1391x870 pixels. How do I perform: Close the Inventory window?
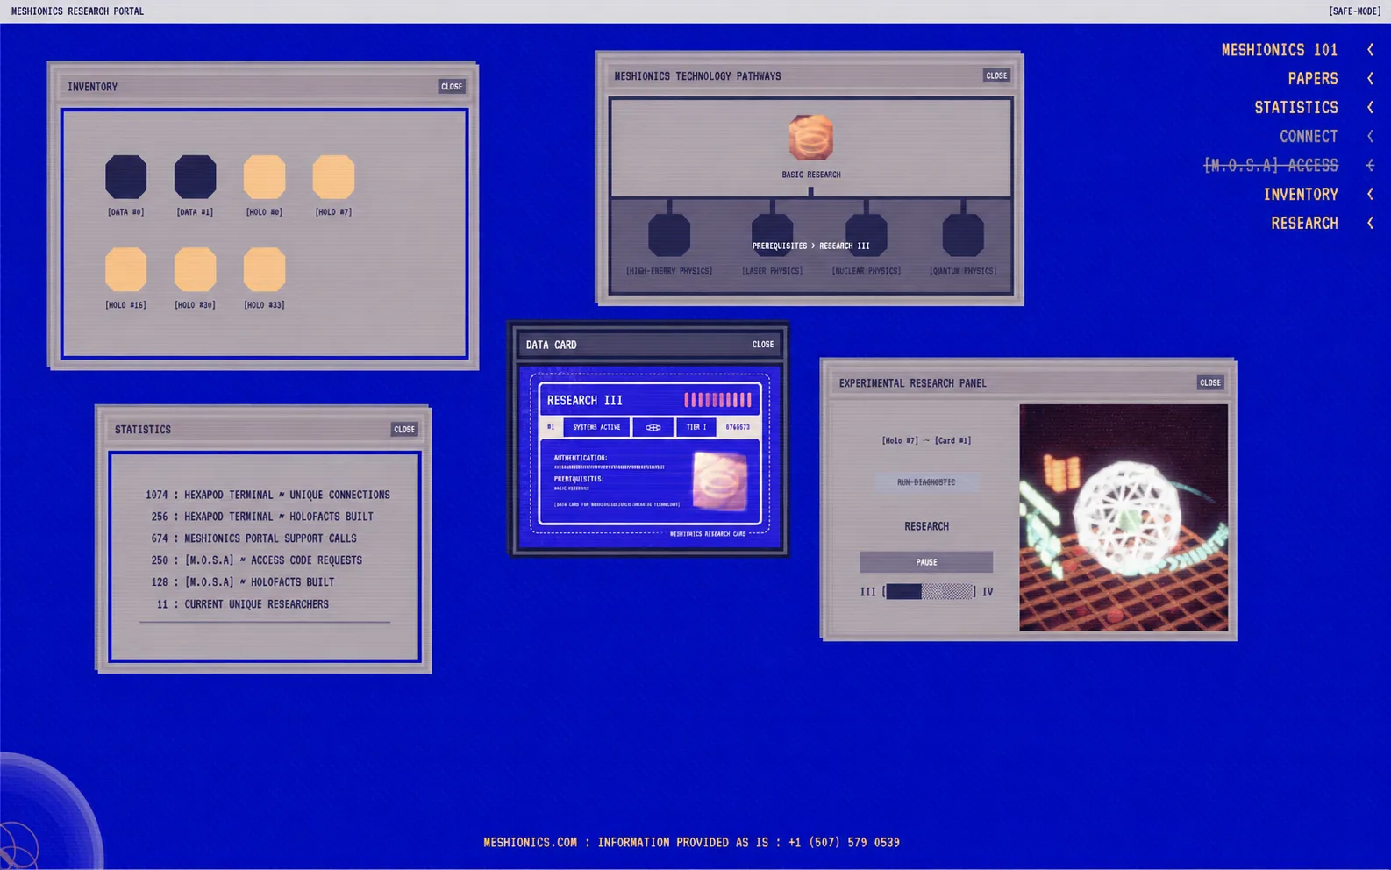pyautogui.click(x=452, y=87)
